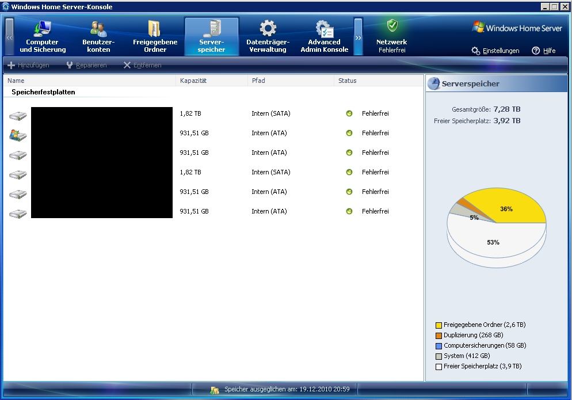Select the Serverspeicher tab
The width and height of the screenshot is (572, 400).
click(212, 36)
